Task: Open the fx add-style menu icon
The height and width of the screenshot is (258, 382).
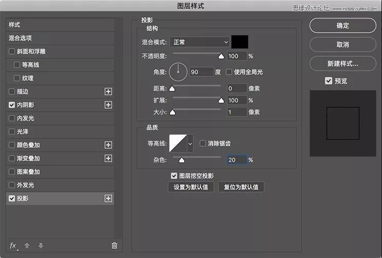Action: 13,246
